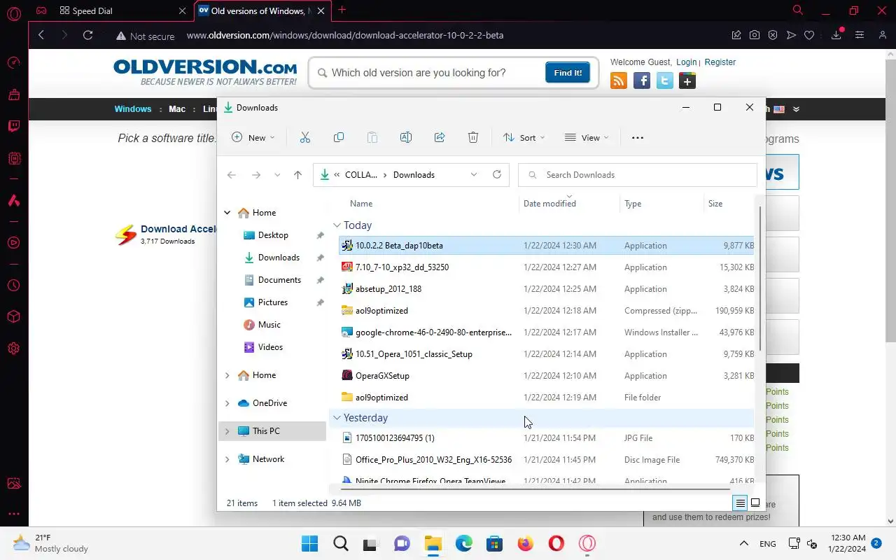Open a new browser tab
This screenshot has height=560, width=896.
click(x=342, y=10)
